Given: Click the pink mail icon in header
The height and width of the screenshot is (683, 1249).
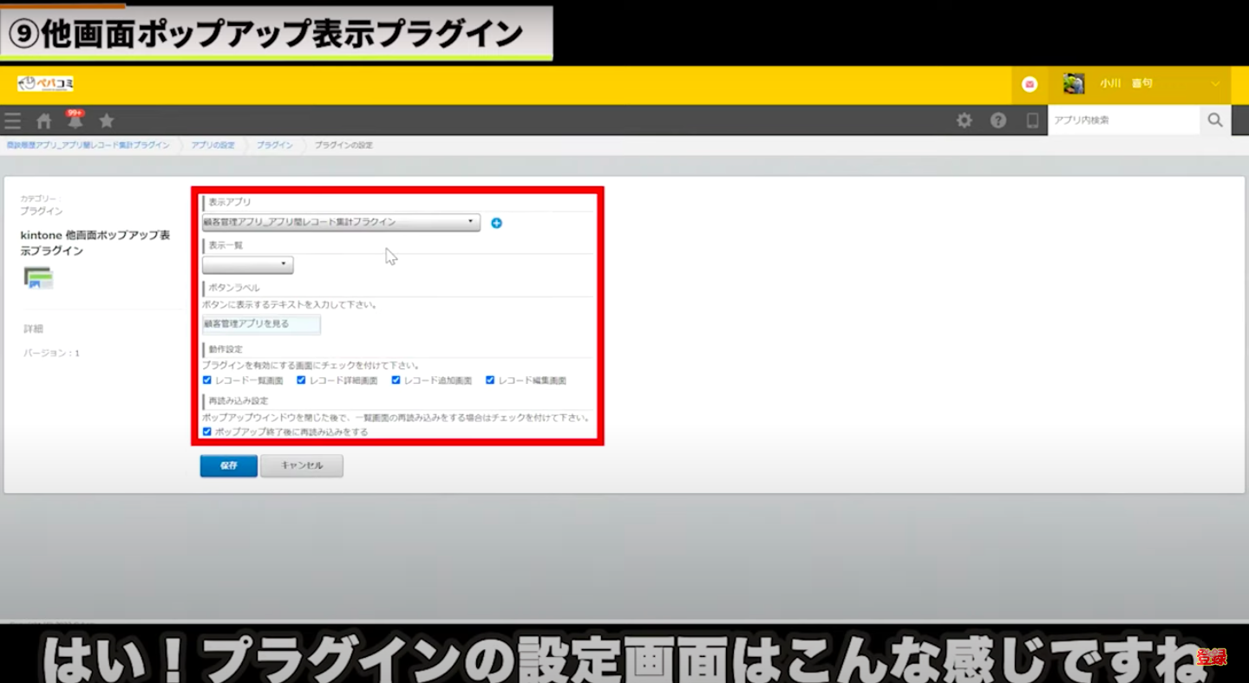Looking at the screenshot, I should tap(1030, 84).
